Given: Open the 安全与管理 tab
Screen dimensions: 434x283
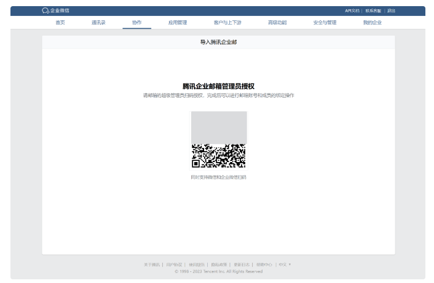Looking at the screenshot, I should click(x=325, y=22).
